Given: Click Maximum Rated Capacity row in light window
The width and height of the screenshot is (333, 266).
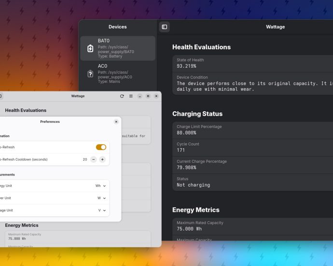Looking at the screenshot, I should pos(78,237).
